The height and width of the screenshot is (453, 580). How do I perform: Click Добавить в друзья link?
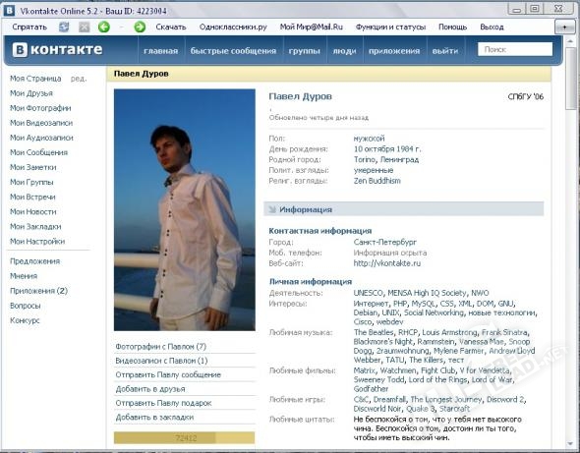pos(150,389)
